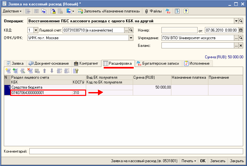Viewport: 247px width, 166px height.
Task: Click move row down arrow
Action: [52, 71]
